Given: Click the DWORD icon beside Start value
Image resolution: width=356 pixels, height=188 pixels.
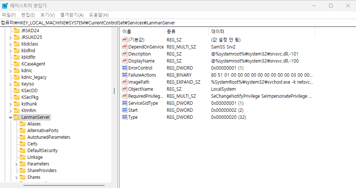Looking at the screenshot, I should [124, 110].
